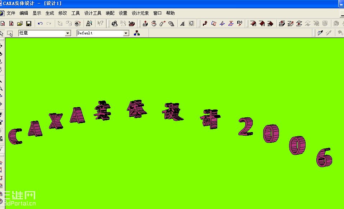Click the selection arrow tool
344x209 pixels.
pos(2,33)
